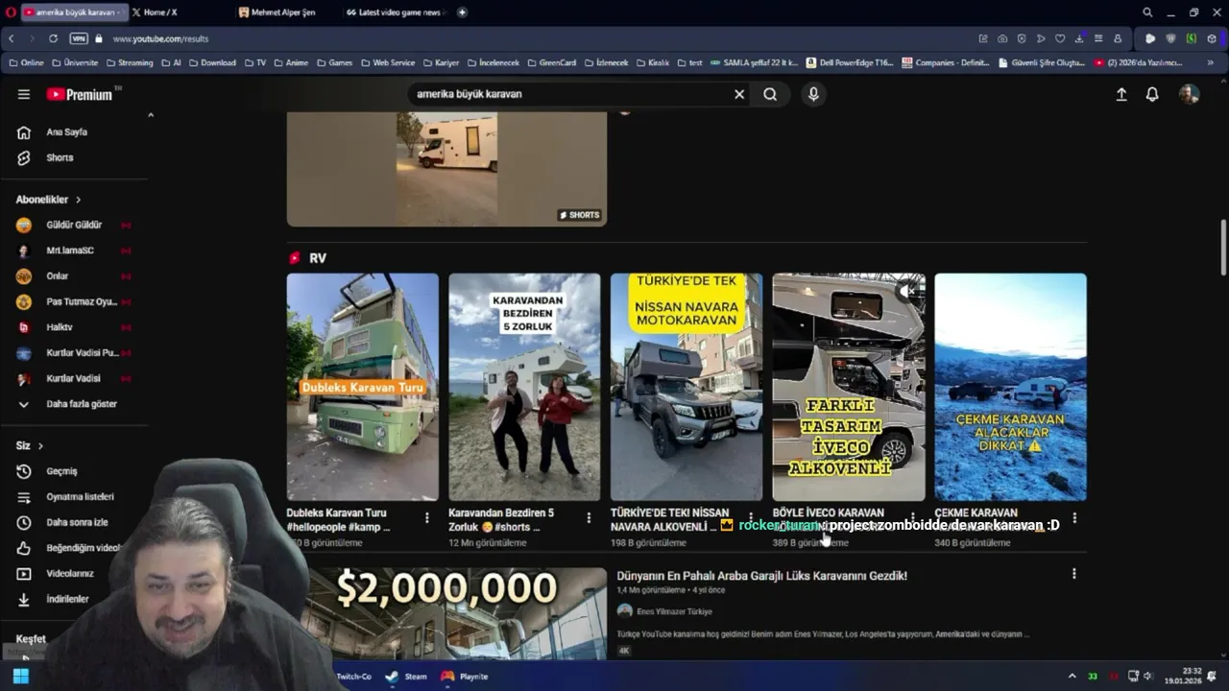Start voice search with the microphone
This screenshot has width=1229, height=691.
813,94
